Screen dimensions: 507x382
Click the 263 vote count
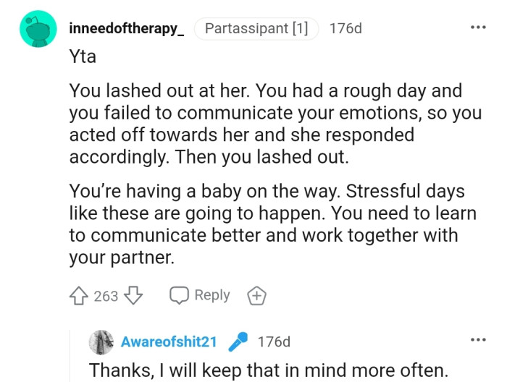[106, 296]
